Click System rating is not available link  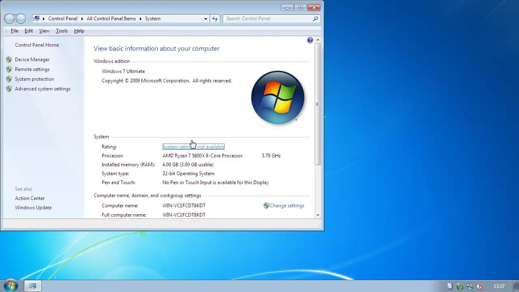193,147
